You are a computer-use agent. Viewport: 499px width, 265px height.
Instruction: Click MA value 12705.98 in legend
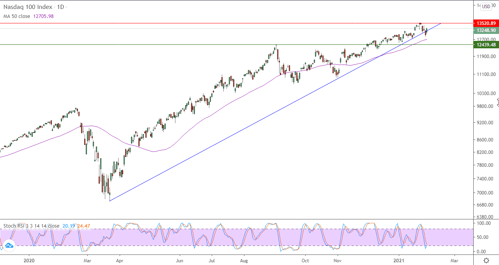coord(44,16)
